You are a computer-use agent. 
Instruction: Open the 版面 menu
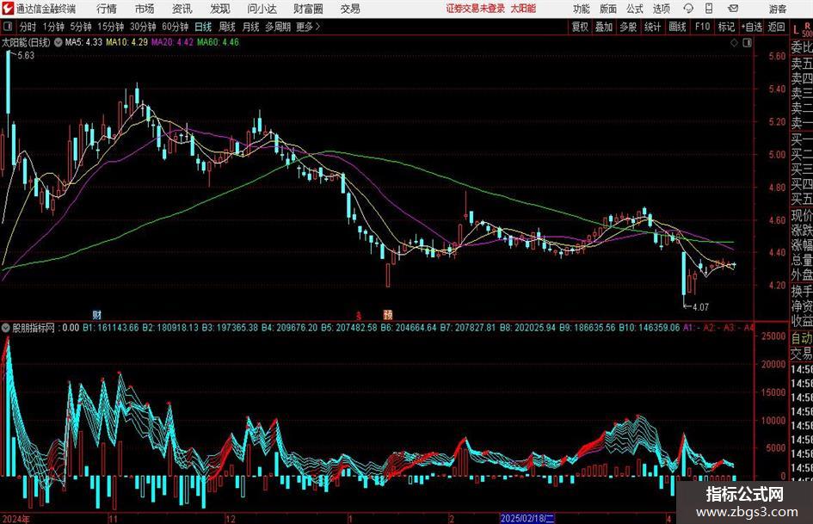(608, 9)
